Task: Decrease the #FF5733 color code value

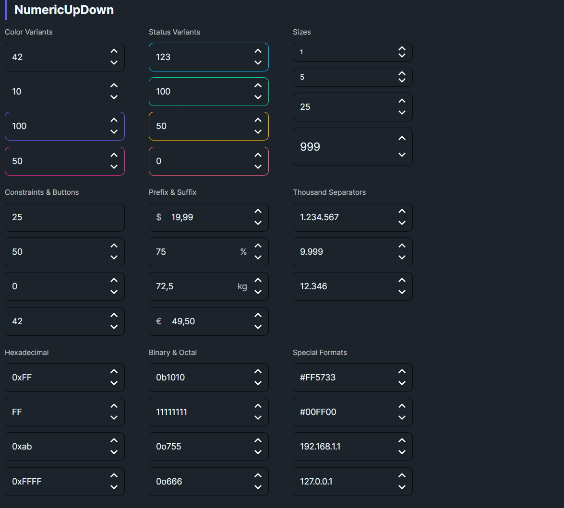Action: (x=402, y=383)
